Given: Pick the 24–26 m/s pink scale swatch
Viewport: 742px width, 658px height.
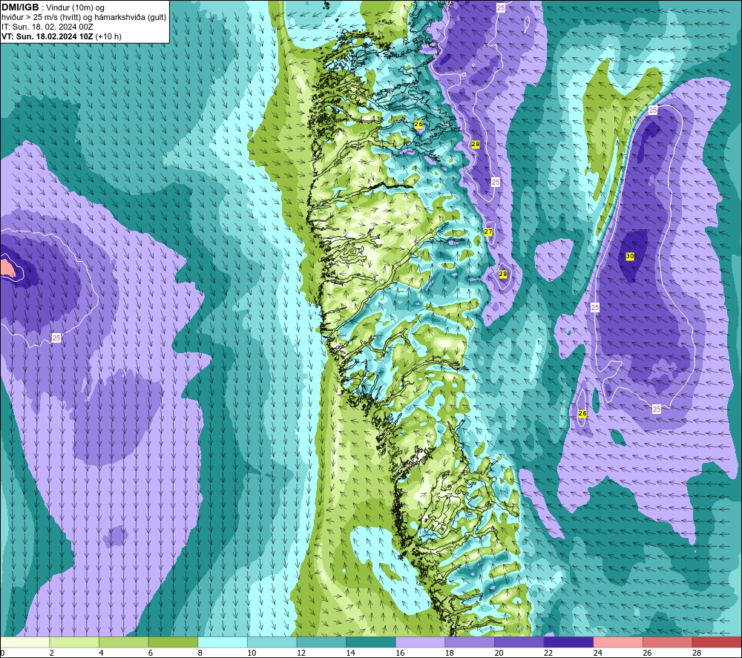Looking at the screenshot, I should pyautogui.click(x=618, y=642).
